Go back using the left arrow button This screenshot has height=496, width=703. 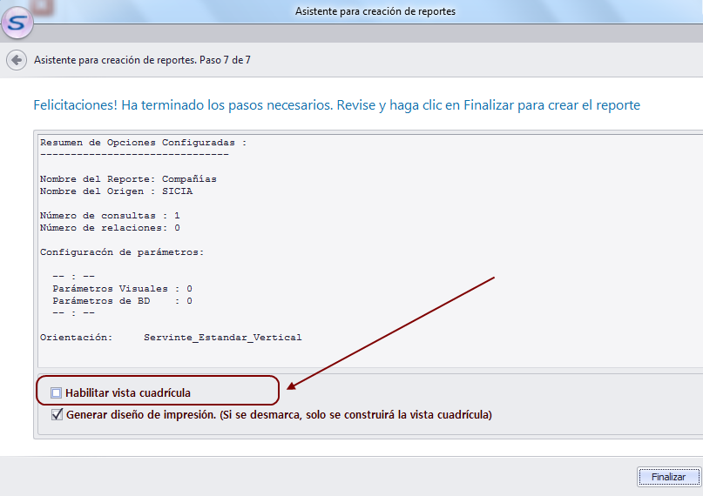coord(16,60)
